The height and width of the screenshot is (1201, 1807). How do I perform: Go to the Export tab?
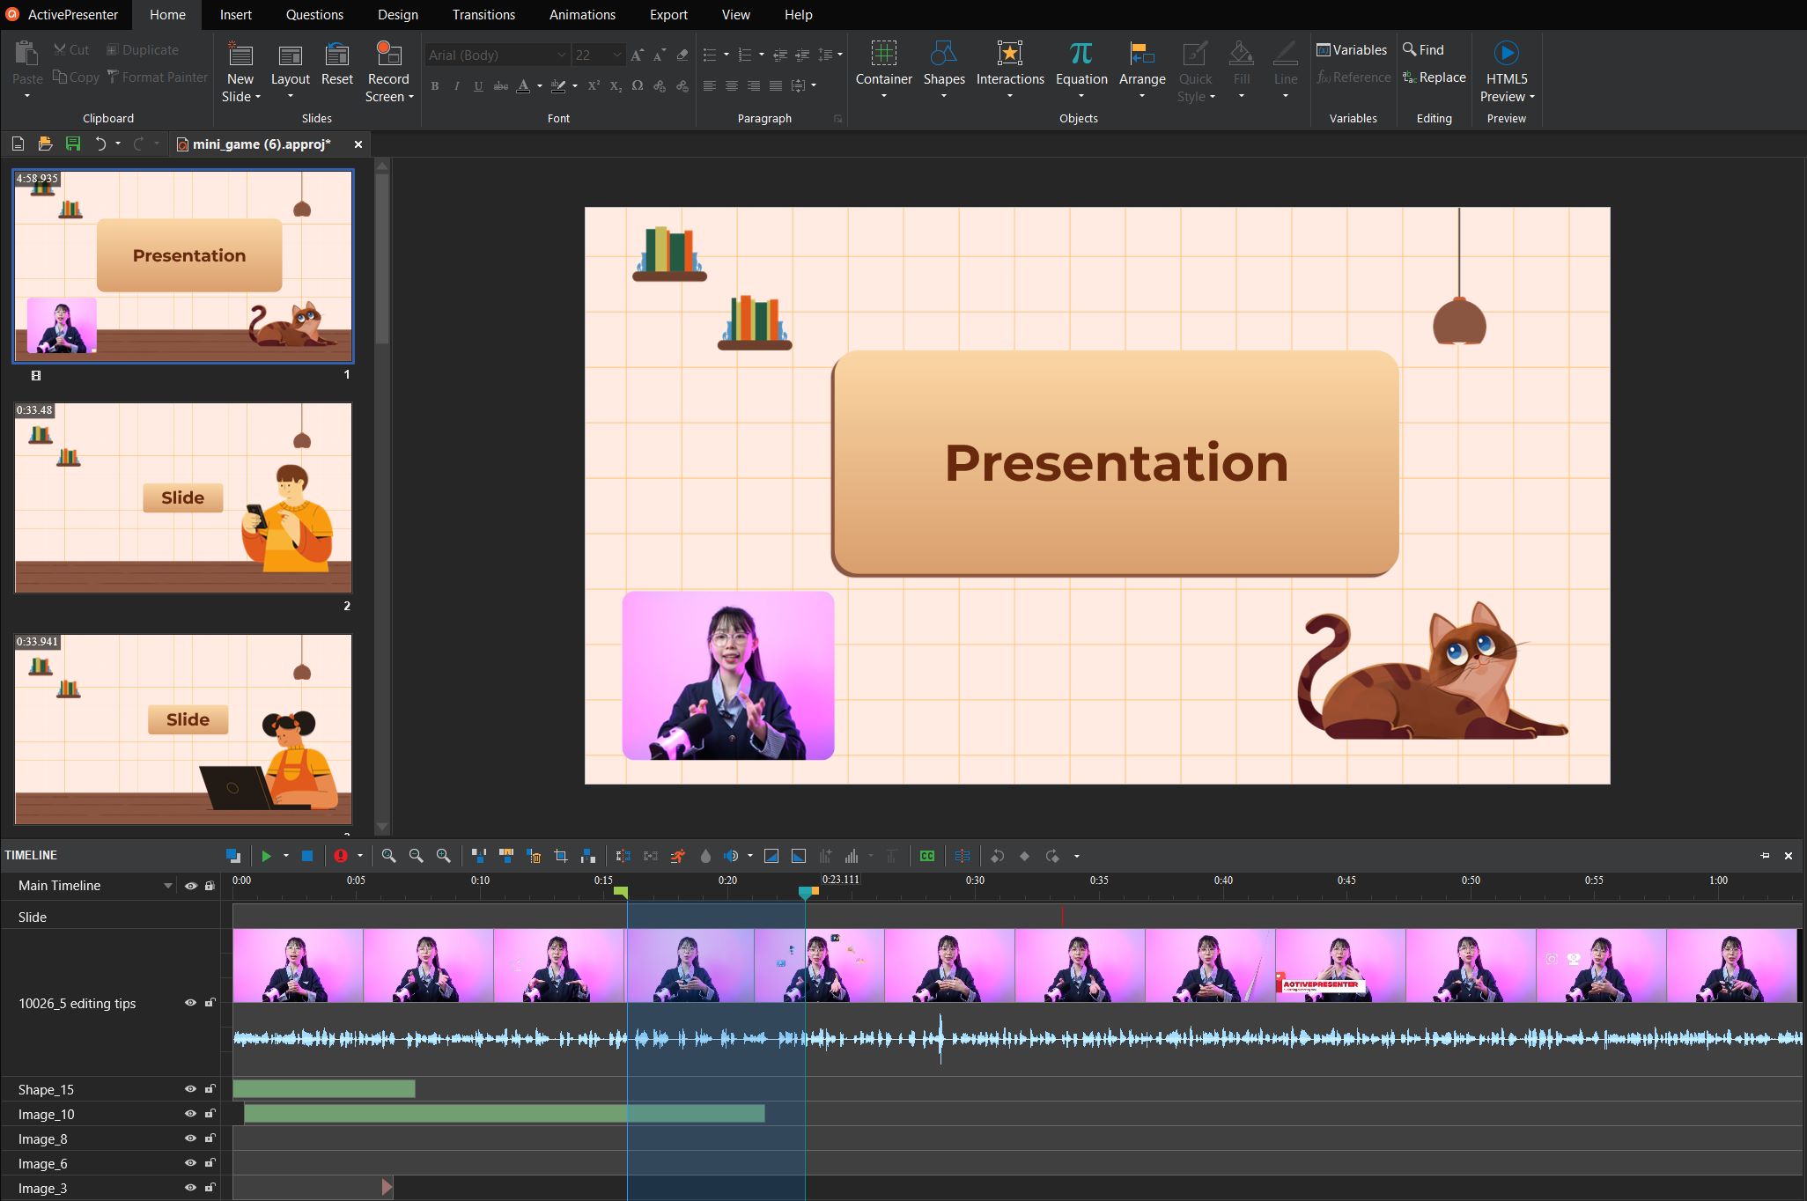(668, 15)
